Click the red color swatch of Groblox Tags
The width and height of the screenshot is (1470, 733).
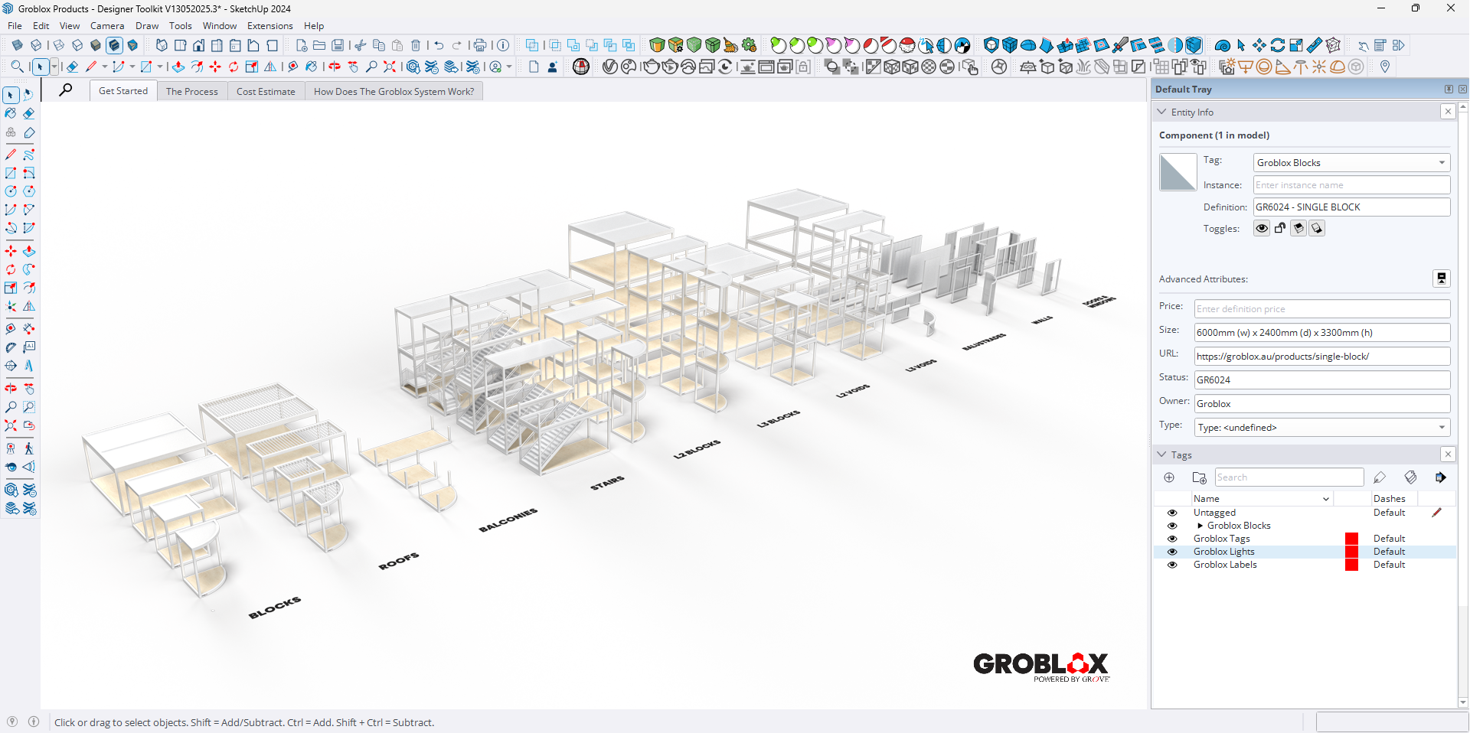1351,539
